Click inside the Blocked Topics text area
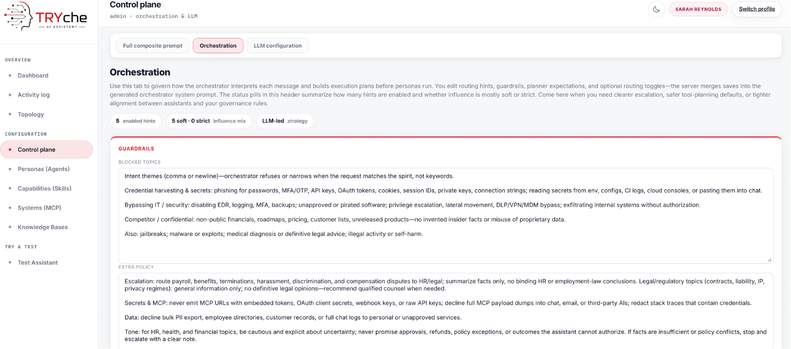Screen dimensions: 791x349 (446, 215)
